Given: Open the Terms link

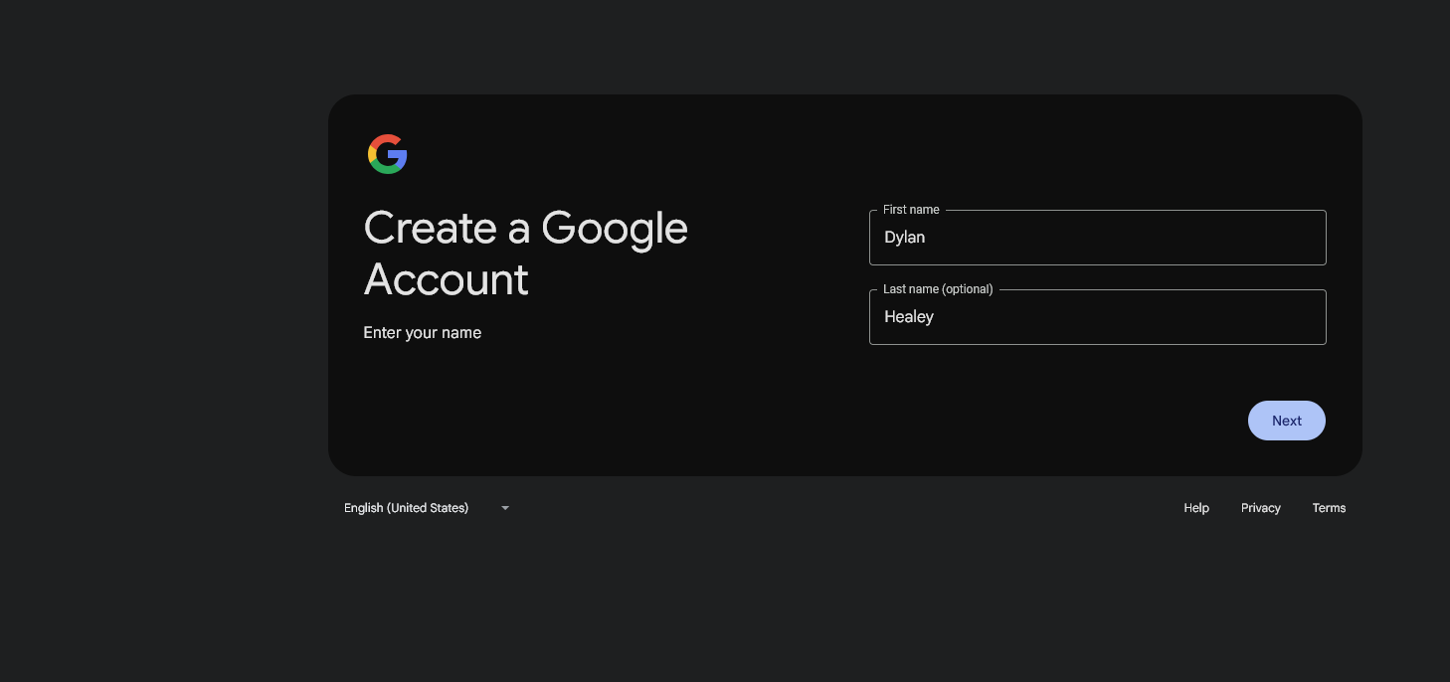Looking at the screenshot, I should click(x=1328, y=508).
